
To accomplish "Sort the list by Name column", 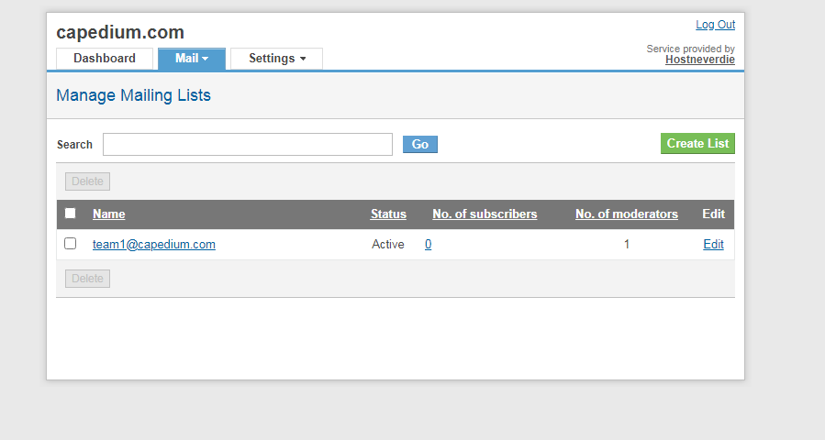I will click(x=109, y=214).
